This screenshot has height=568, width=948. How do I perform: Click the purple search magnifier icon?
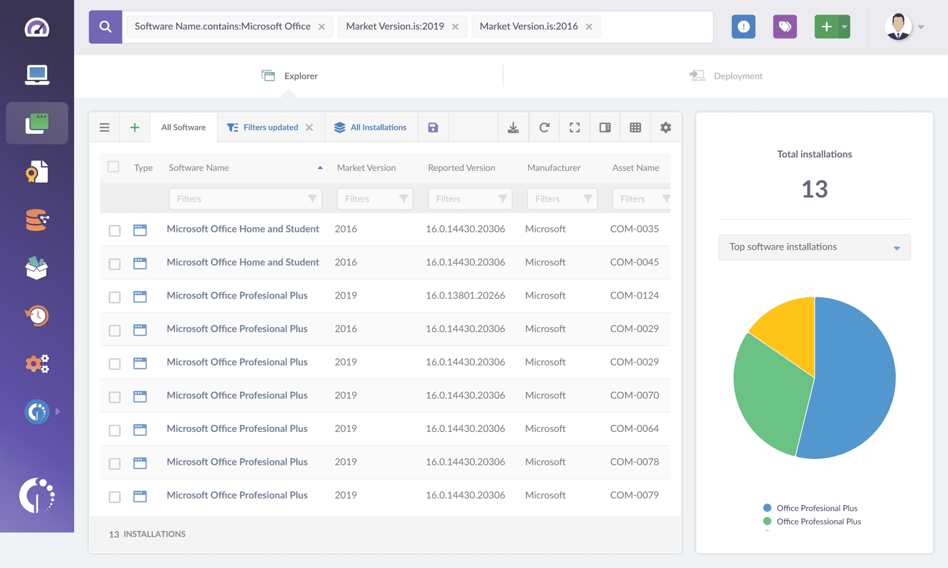tap(105, 26)
